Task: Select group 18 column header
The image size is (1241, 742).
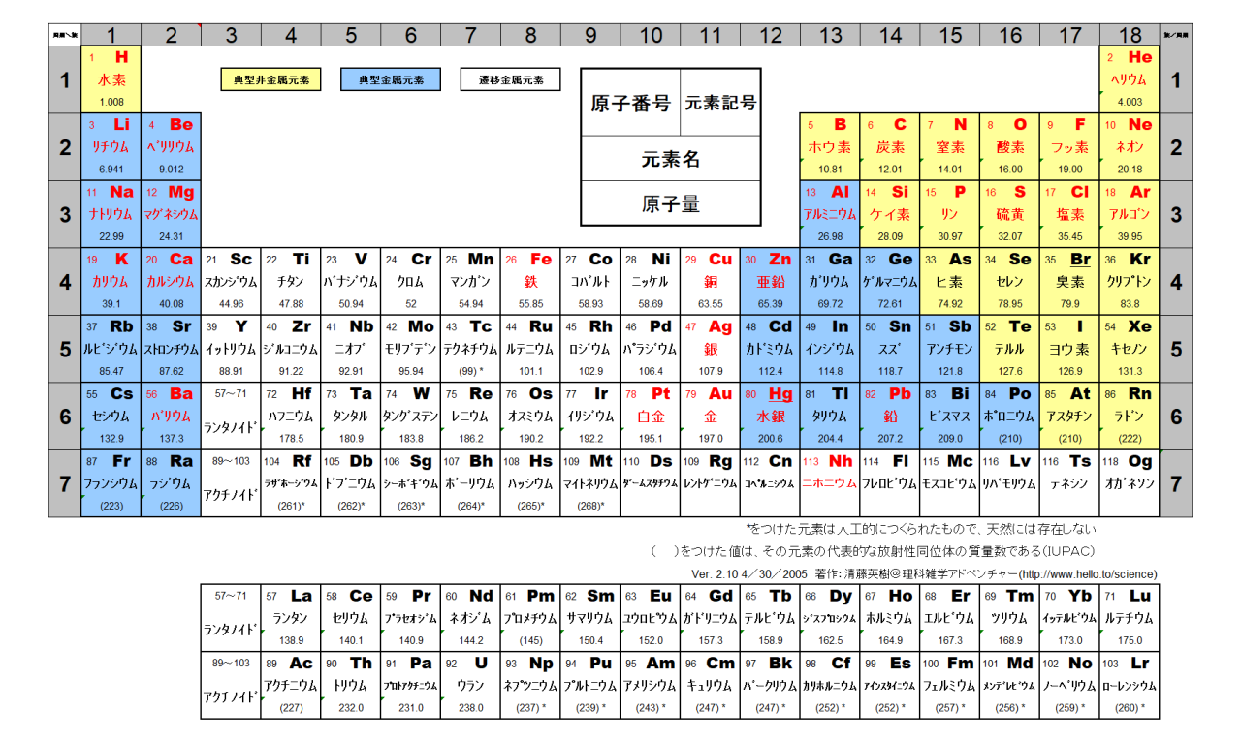Action: 1130,35
